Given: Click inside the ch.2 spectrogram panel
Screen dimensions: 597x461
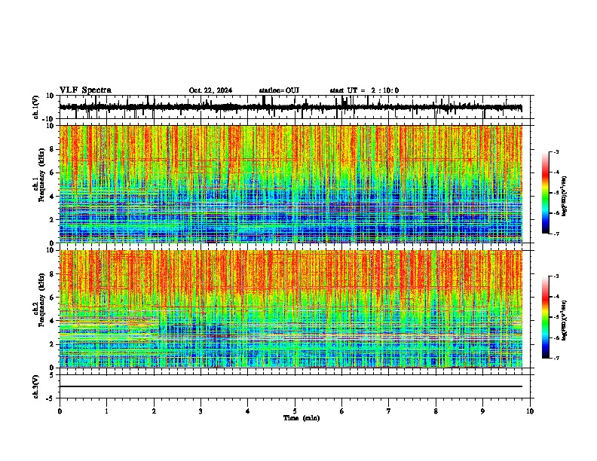Looking at the screenshot, I should pos(290,309).
